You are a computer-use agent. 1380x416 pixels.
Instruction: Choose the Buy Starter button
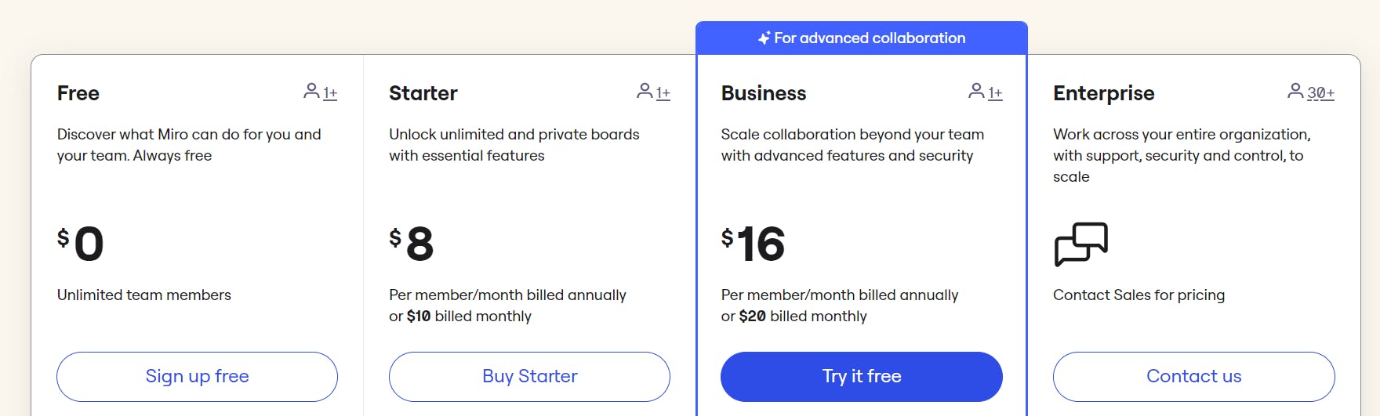pyautogui.click(x=529, y=377)
